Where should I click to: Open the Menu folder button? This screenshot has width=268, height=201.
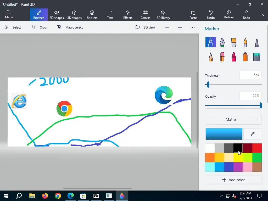9,15
